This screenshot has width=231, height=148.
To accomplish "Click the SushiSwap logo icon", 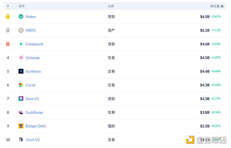I will coord(21,112).
